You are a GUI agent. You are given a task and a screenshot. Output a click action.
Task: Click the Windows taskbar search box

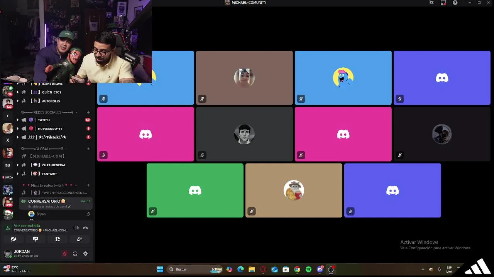195,269
